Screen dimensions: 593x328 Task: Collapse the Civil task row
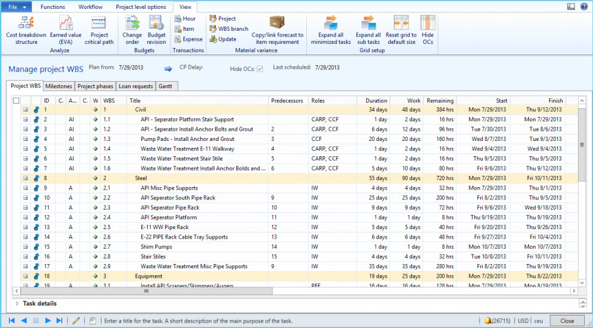tap(26, 110)
